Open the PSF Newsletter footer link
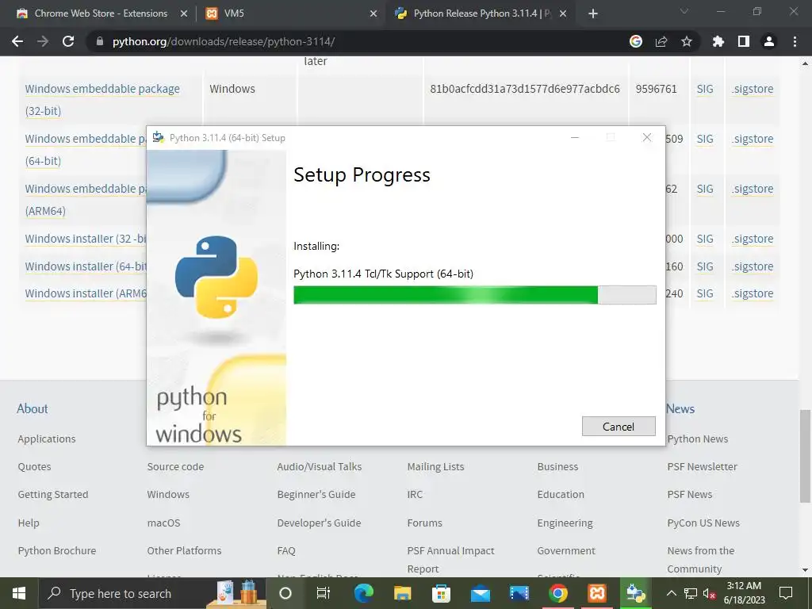This screenshot has height=609, width=812. point(703,466)
